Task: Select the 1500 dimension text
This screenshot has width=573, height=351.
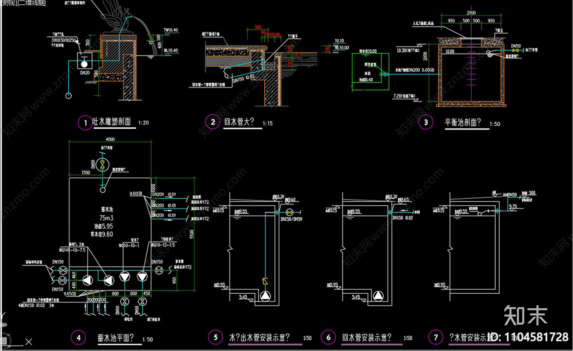Action: click(x=86, y=173)
